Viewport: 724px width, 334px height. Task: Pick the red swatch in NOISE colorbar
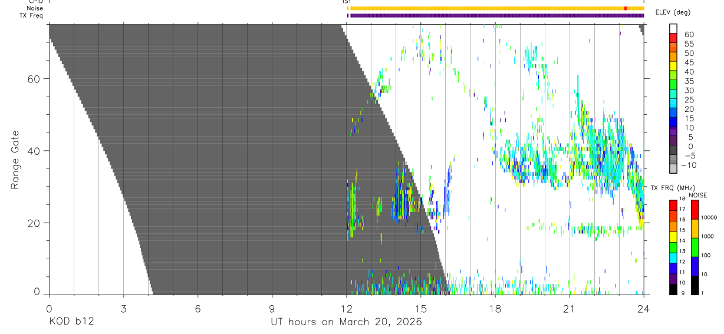click(695, 210)
